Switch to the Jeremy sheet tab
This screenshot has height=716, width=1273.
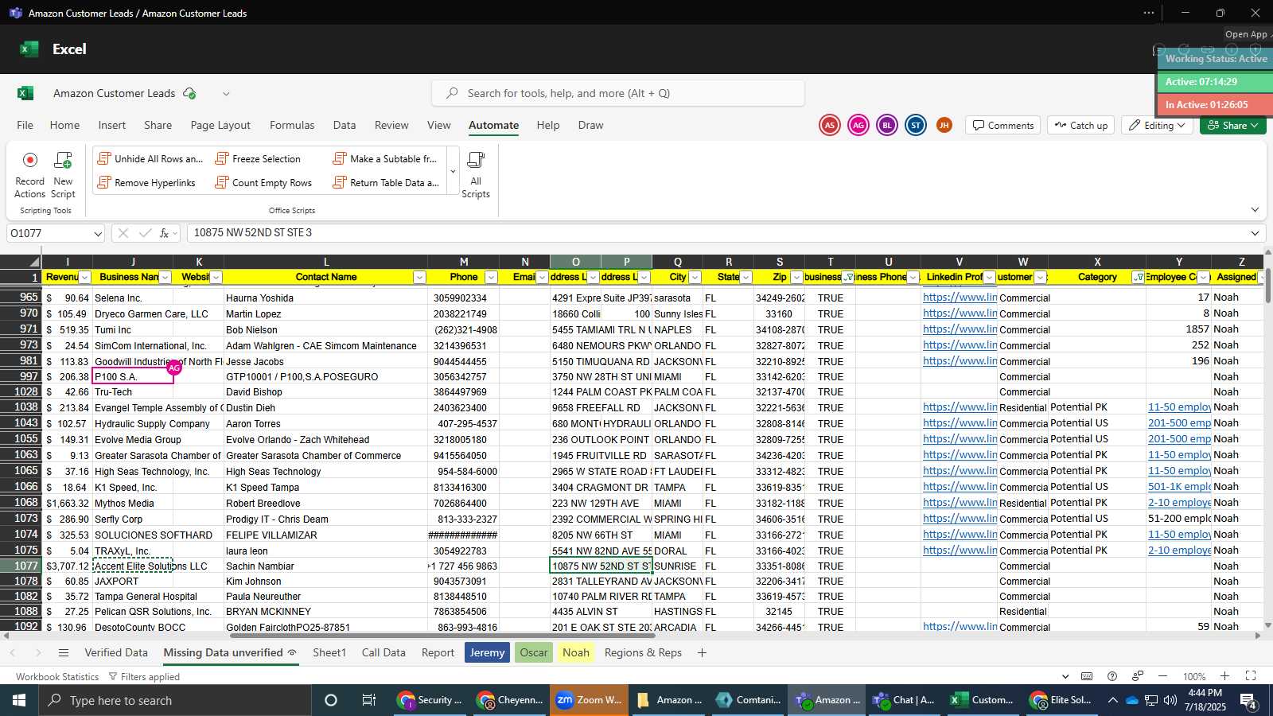(x=487, y=653)
